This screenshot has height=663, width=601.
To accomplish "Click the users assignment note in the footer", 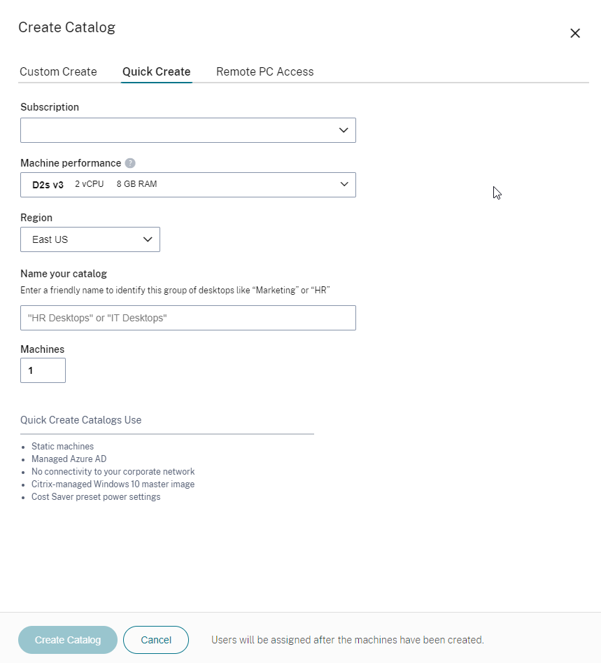I will click(347, 640).
